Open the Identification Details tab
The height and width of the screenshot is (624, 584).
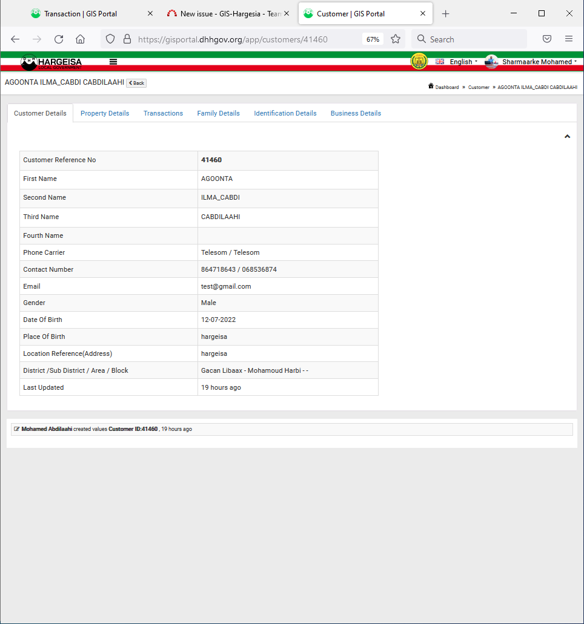click(285, 113)
